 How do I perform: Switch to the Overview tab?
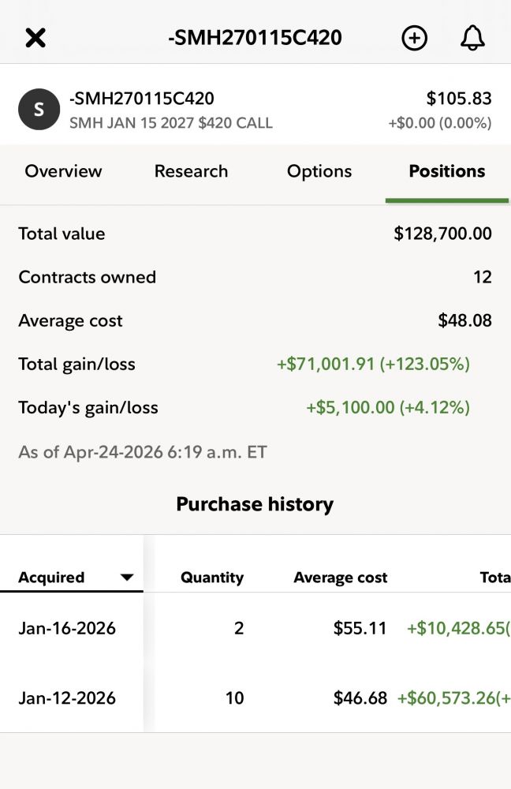63,171
